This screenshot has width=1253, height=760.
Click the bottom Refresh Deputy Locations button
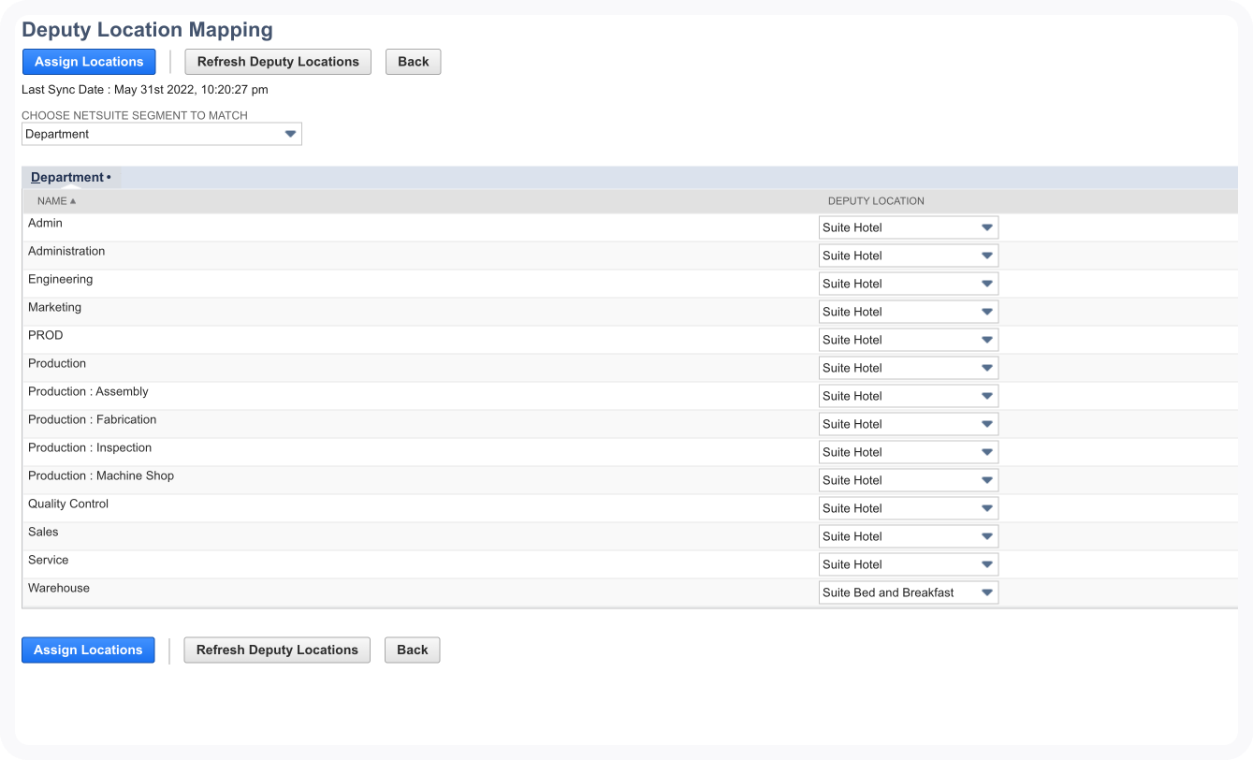point(277,650)
